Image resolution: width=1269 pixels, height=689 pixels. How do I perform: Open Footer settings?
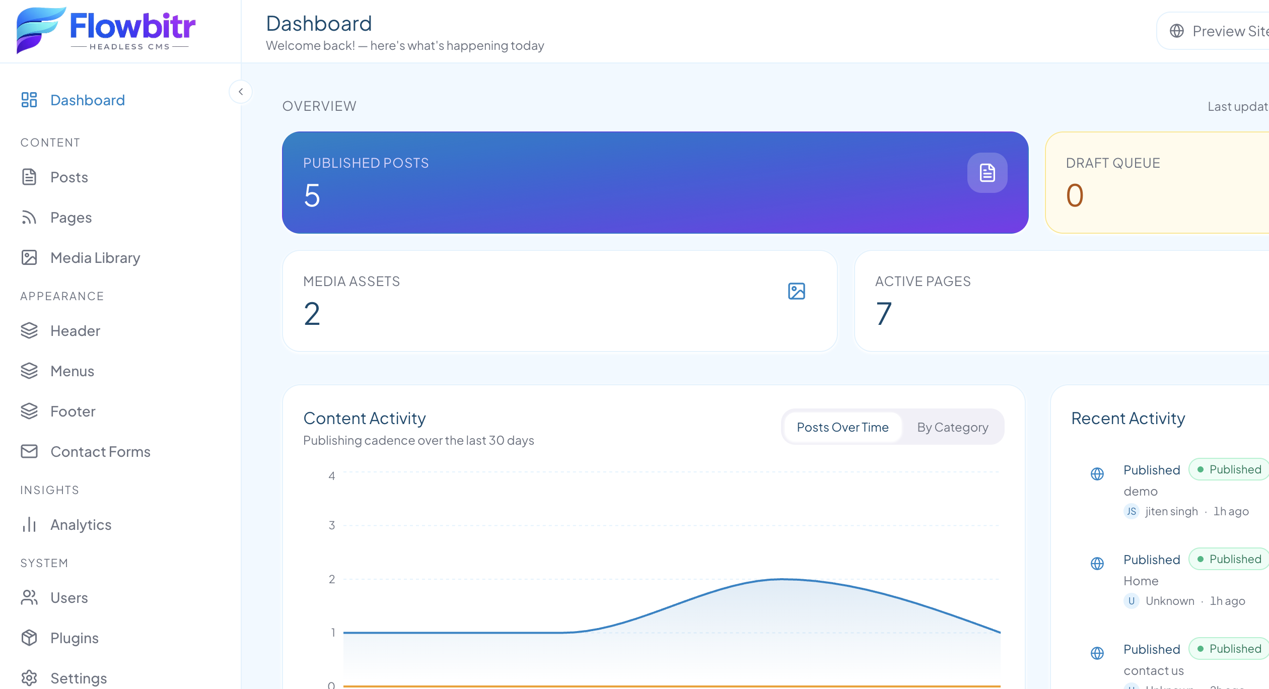click(73, 411)
